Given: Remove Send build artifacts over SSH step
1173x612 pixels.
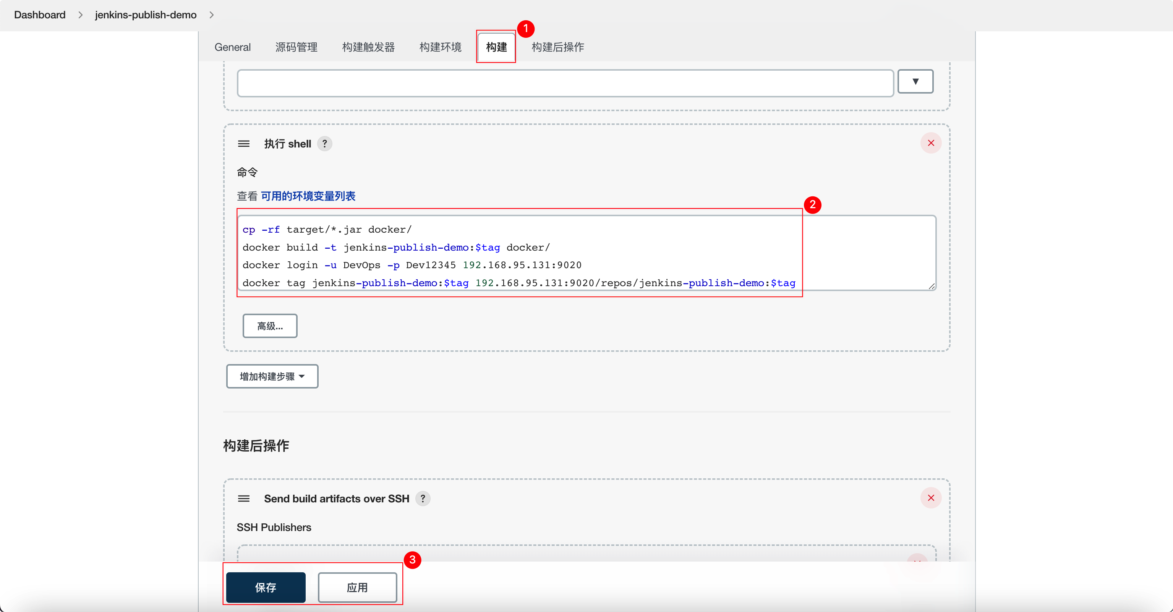Looking at the screenshot, I should tap(930, 498).
